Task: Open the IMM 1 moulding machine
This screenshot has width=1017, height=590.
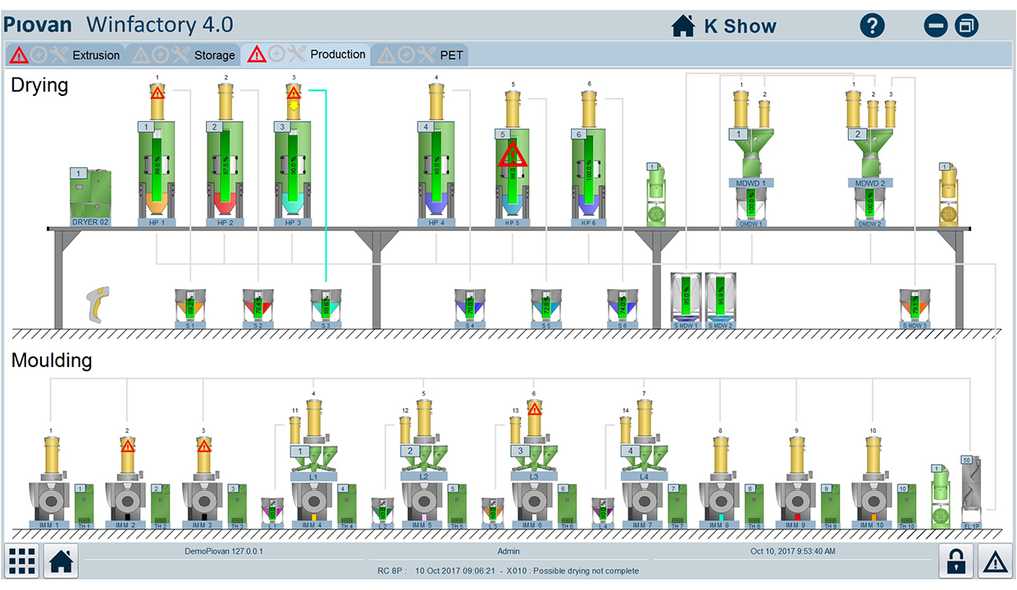Action: click(48, 504)
